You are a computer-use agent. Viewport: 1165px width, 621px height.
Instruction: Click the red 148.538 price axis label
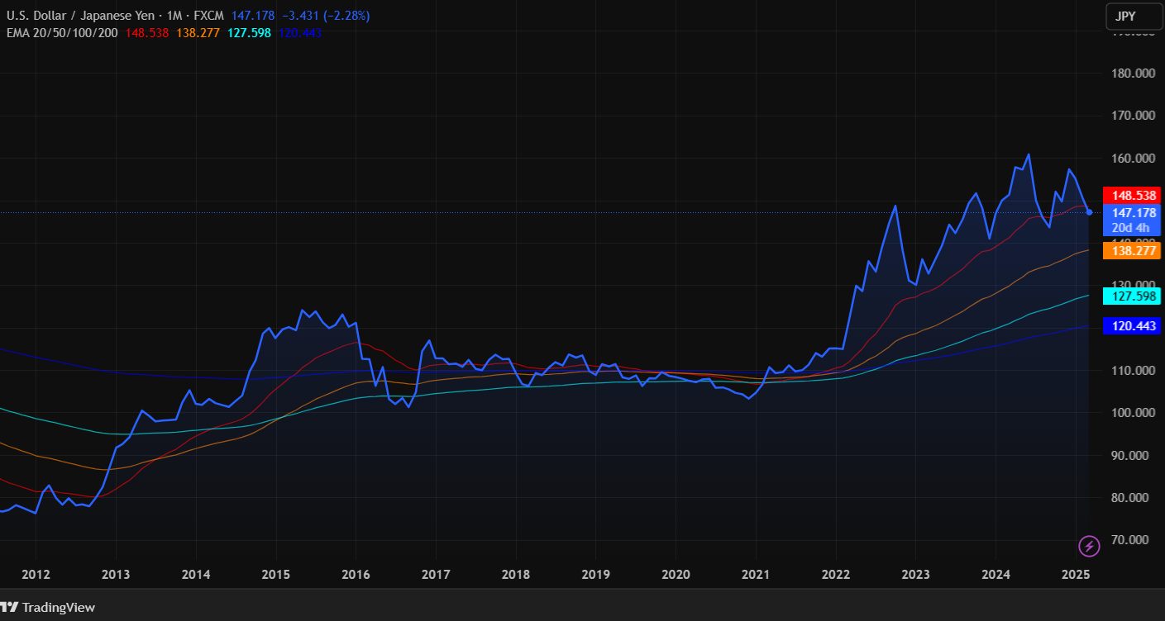pos(1133,196)
